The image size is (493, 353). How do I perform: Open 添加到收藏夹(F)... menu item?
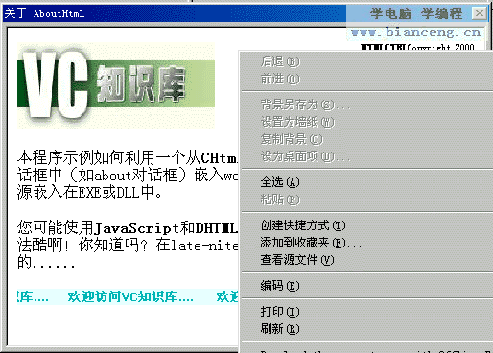pyautogui.click(x=367, y=243)
